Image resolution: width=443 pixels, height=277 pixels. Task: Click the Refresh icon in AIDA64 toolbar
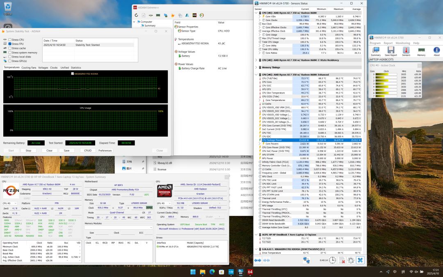(136, 15)
